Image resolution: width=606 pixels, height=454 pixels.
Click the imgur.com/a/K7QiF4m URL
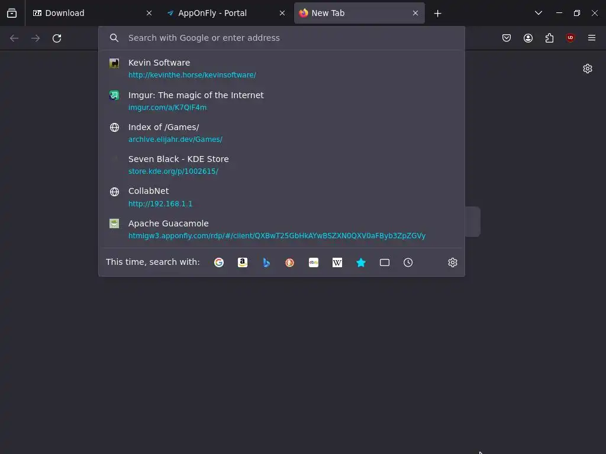click(167, 108)
